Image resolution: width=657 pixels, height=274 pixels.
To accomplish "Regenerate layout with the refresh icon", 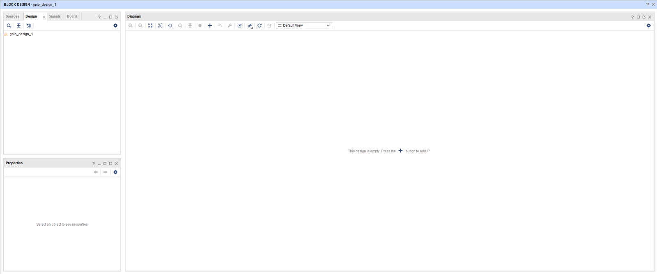I will (x=260, y=25).
